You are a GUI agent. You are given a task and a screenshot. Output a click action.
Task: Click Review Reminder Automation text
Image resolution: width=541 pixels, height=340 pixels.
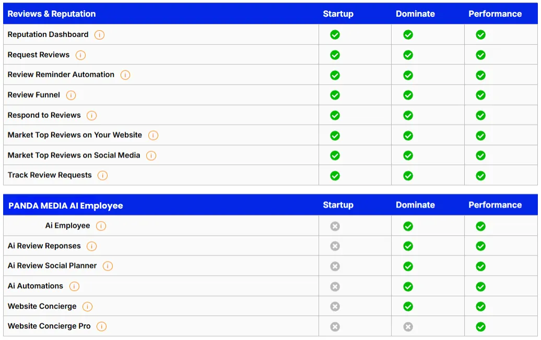(x=61, y=75)
